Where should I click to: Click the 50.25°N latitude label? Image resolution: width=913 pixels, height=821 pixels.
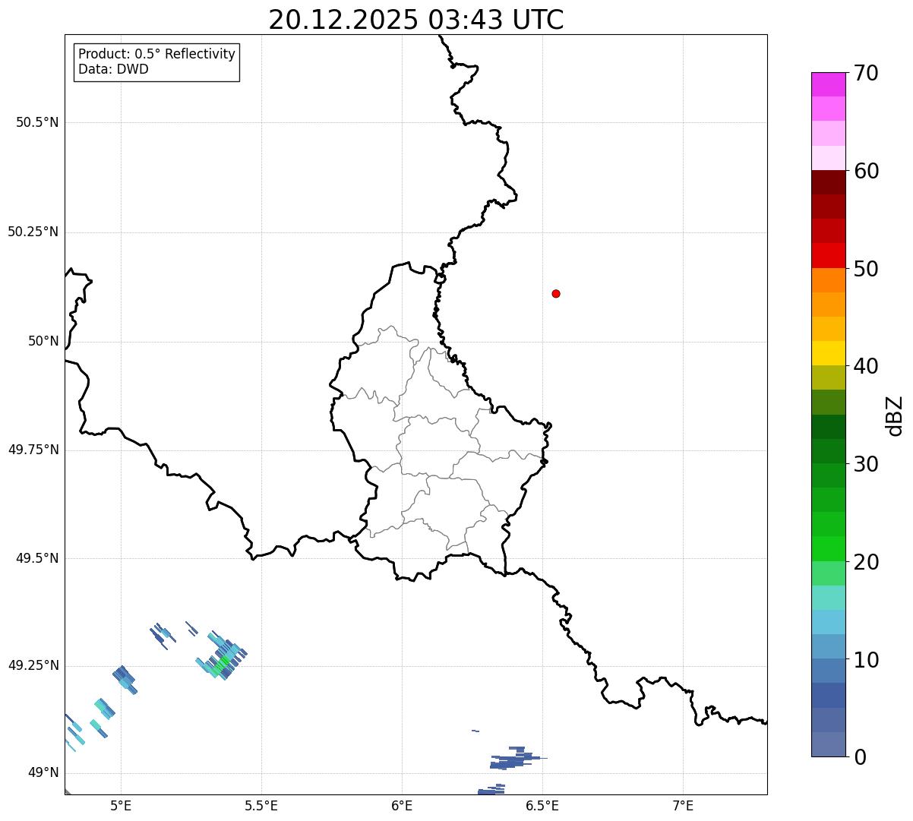[33, 232]
